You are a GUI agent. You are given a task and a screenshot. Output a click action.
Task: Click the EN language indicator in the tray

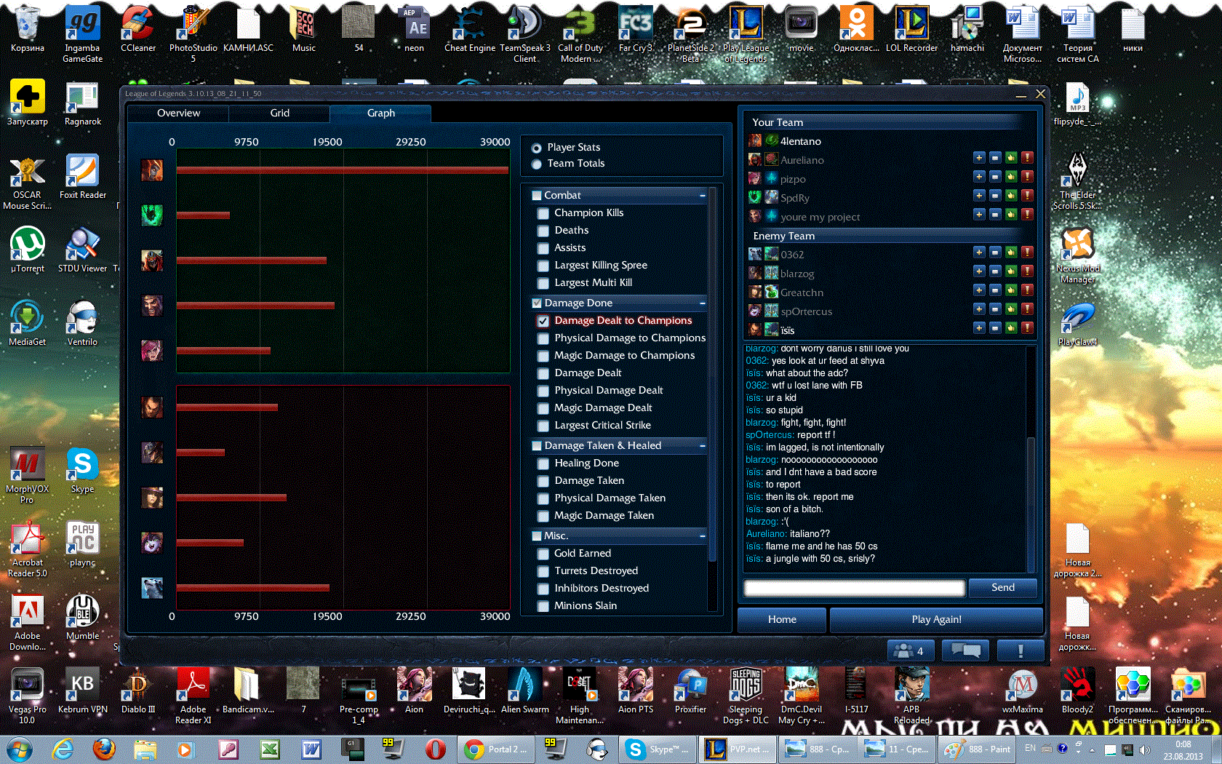(1030, 748)
